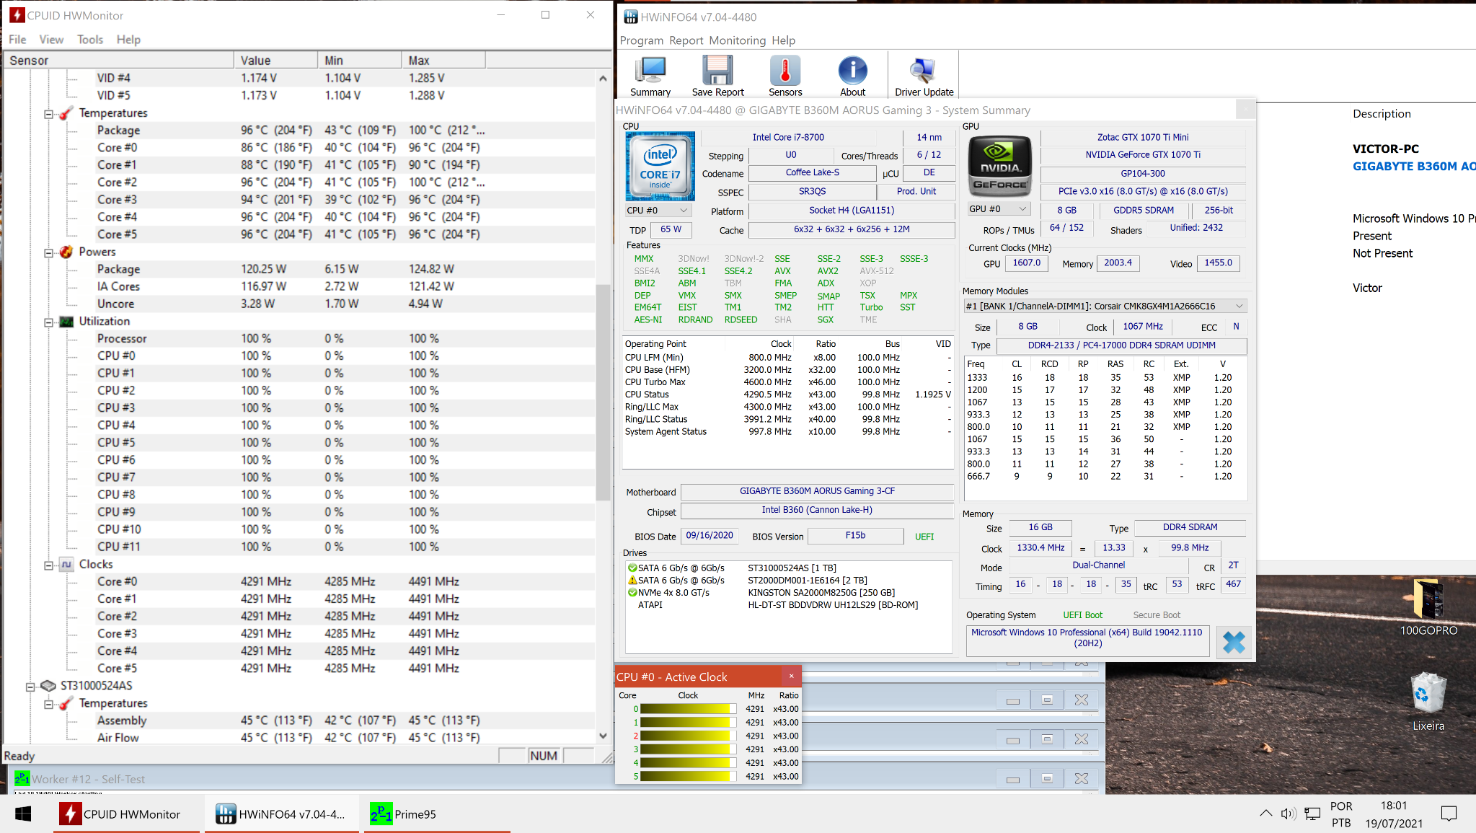This screenshot has height=833, width=1476.
Task: Click the Zotac GTX 1070 Ti Mini field
Action: coord(1143,137)
